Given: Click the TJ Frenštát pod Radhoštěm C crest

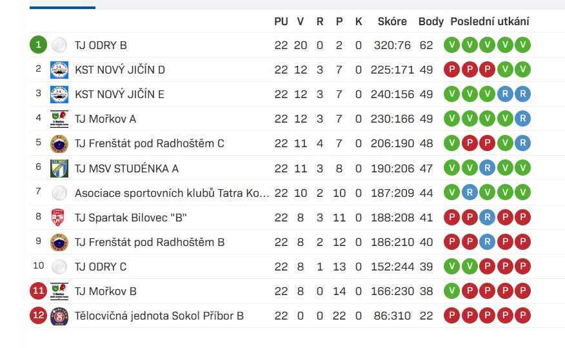Looking at the screenshot, I should click(x=59, y=143).
